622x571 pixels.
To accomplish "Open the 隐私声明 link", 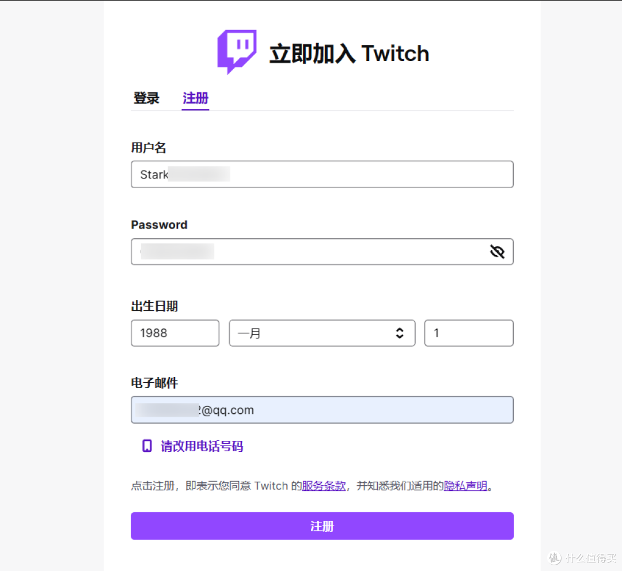I will (x=465, y=486).
